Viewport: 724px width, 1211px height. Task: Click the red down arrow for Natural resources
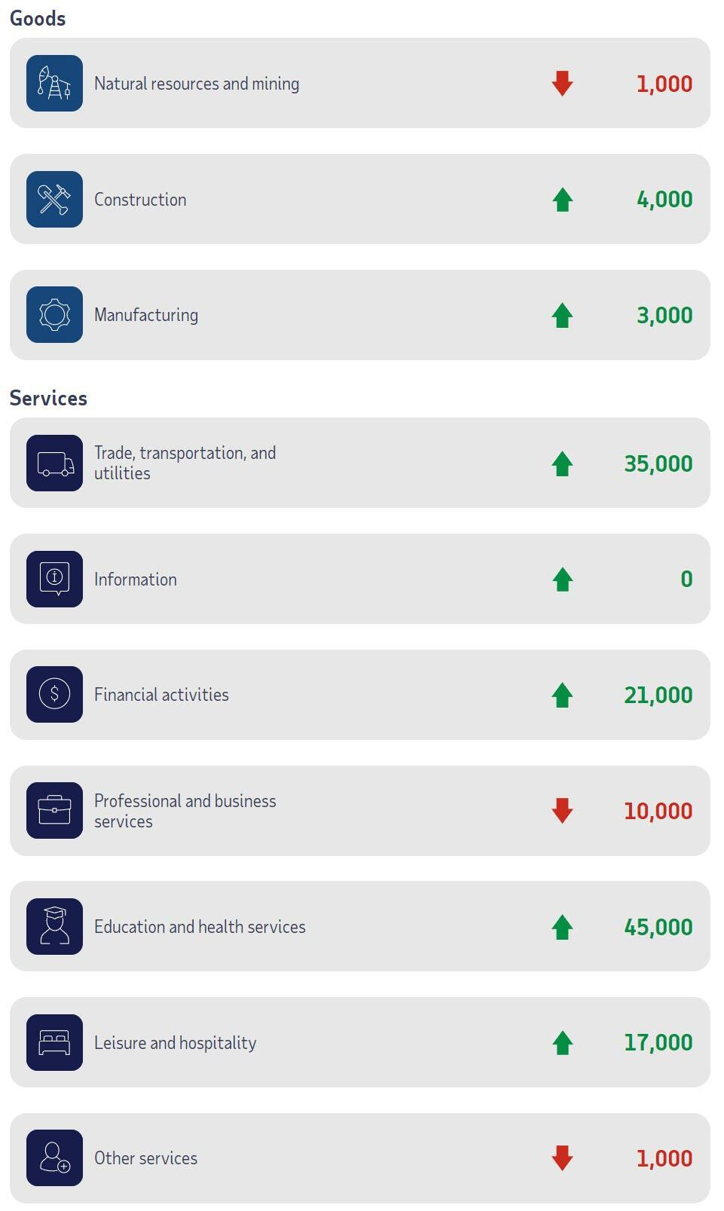click(562, 84)
